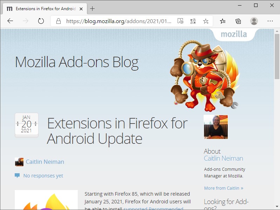Screen dimensions: 280x210
Task: Click the Firefox logo image beside the article
Action: click(46, 200)
